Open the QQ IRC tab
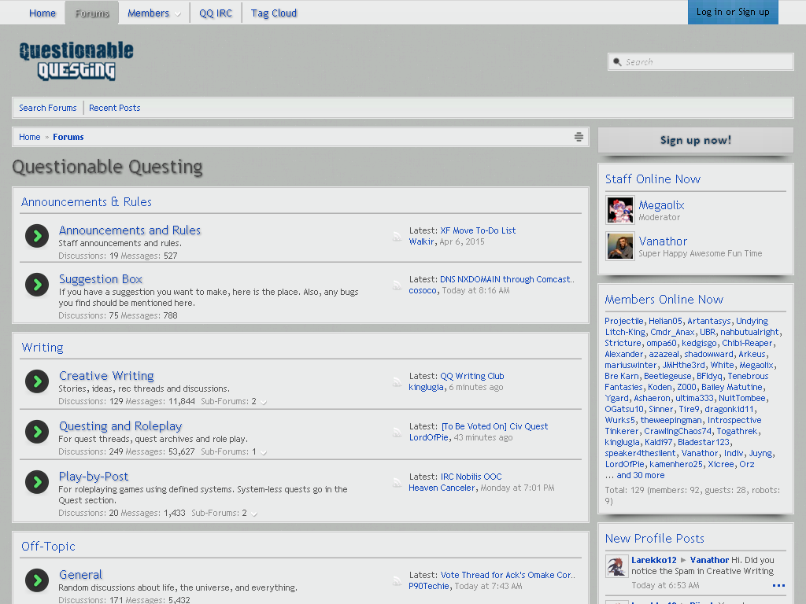This screenshot has height=604, width=806. tap(216, 13)
